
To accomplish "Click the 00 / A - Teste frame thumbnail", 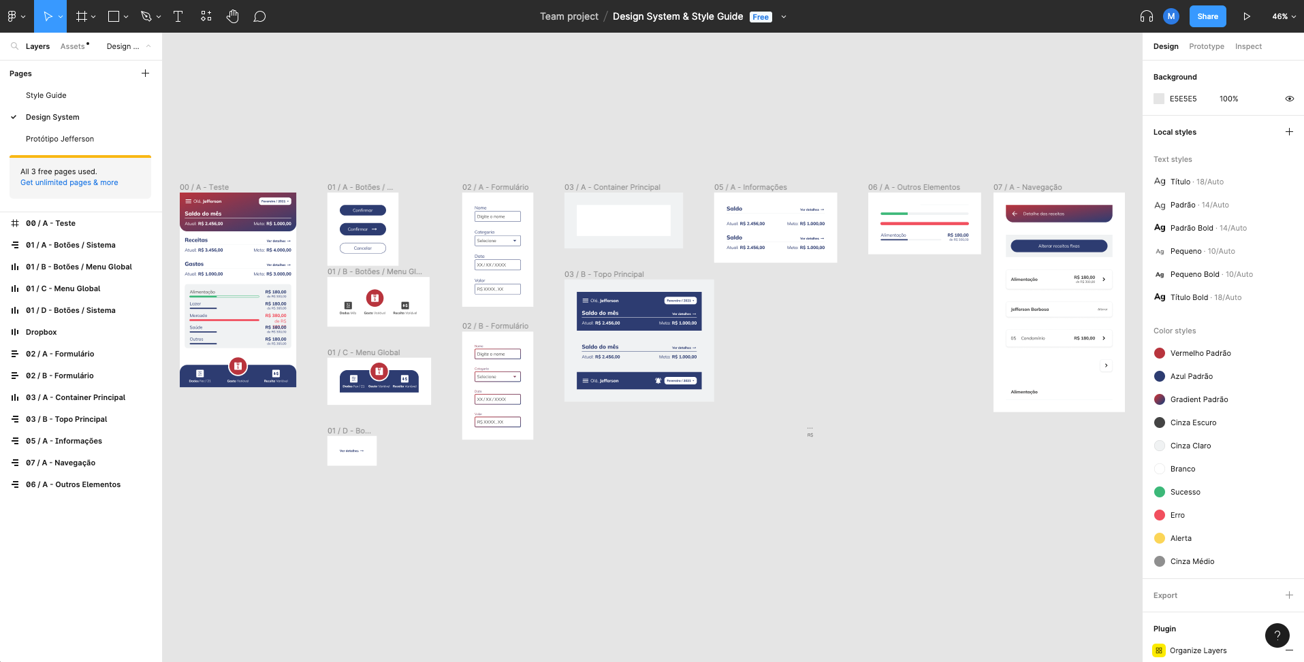I will pyautogui.click(x=238, y=290).
